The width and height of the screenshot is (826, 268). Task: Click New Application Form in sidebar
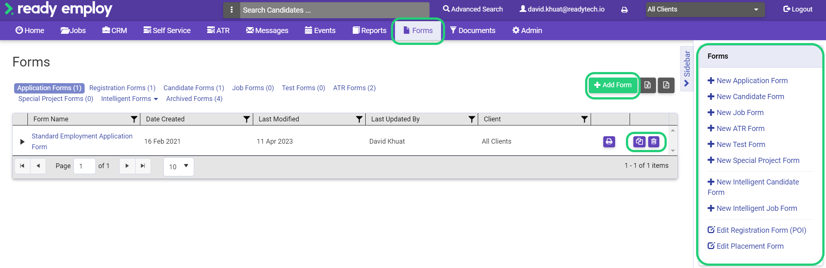(748, 81)
